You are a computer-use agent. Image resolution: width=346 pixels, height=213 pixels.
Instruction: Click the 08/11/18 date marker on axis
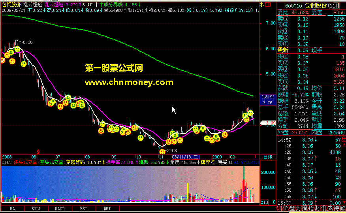click(x=185, y=157)
